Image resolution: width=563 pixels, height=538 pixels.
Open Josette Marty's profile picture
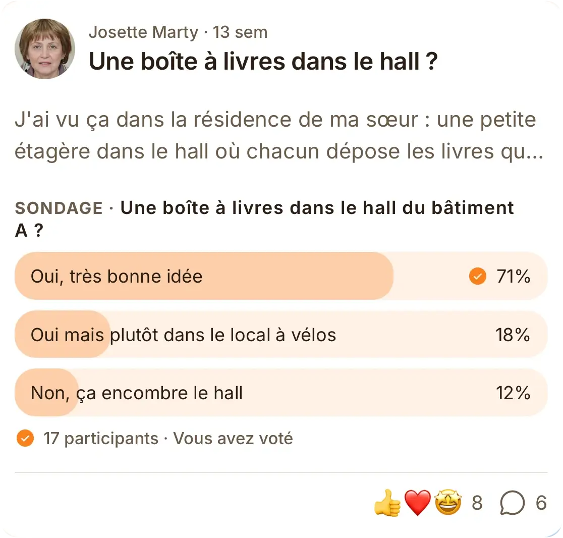tap(45, 49)
